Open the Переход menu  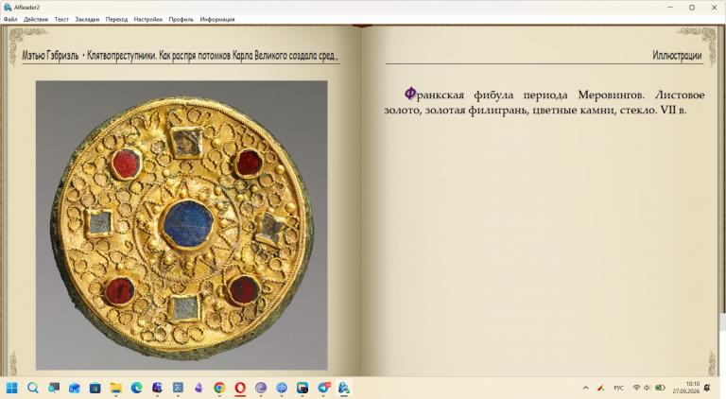[x=116, y=20]
